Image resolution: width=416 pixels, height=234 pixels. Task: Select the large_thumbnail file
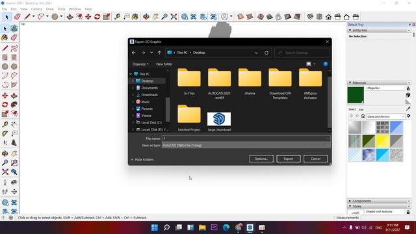(x=219, y=122)
